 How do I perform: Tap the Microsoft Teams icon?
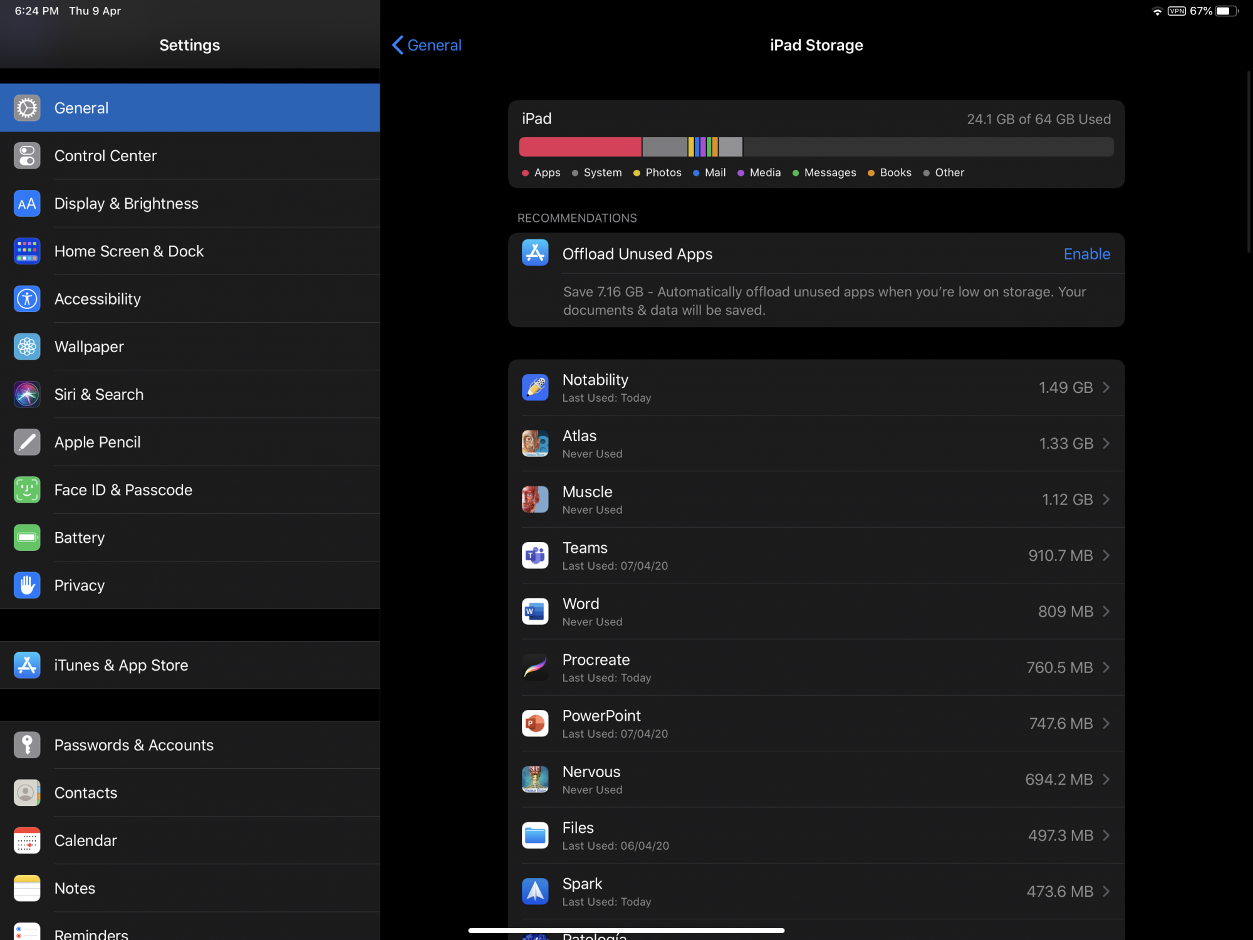click(535, 556)
